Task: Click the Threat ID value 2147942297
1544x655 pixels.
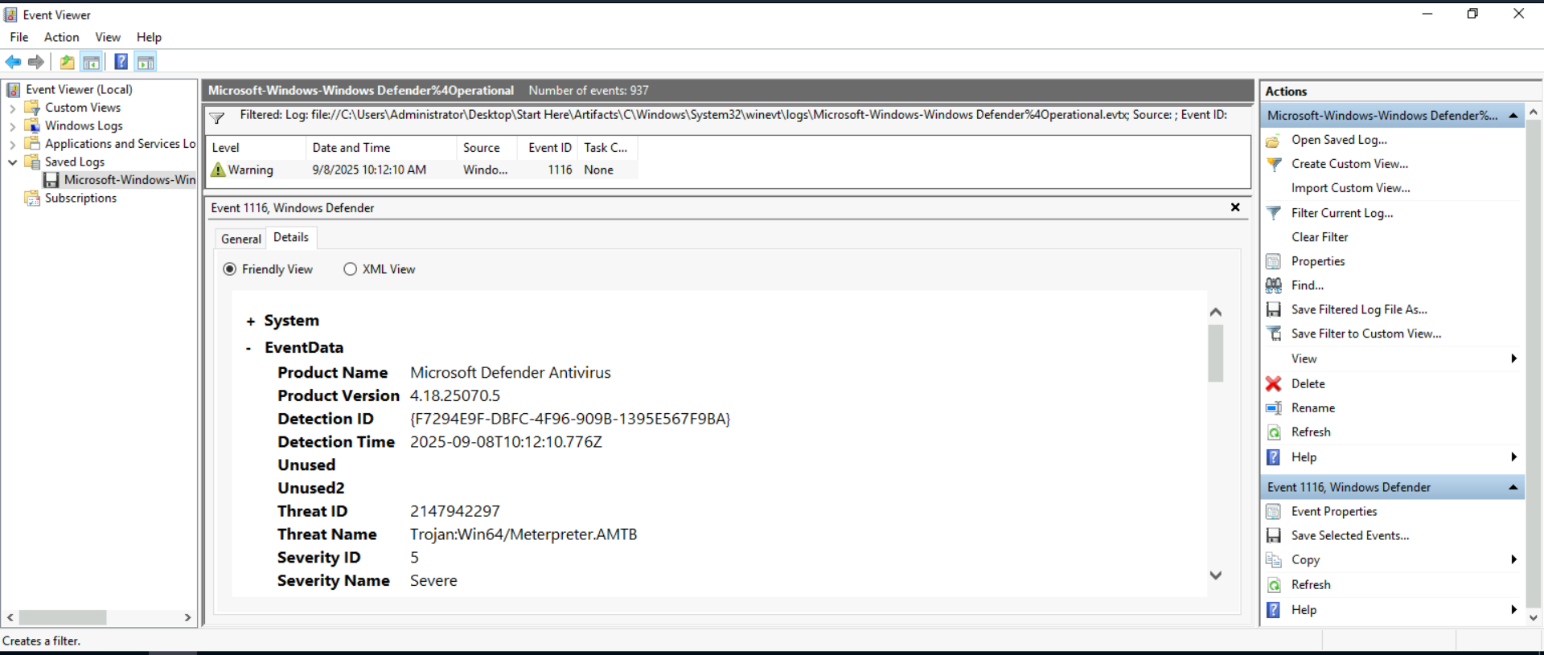Action: tap(455, 511)
